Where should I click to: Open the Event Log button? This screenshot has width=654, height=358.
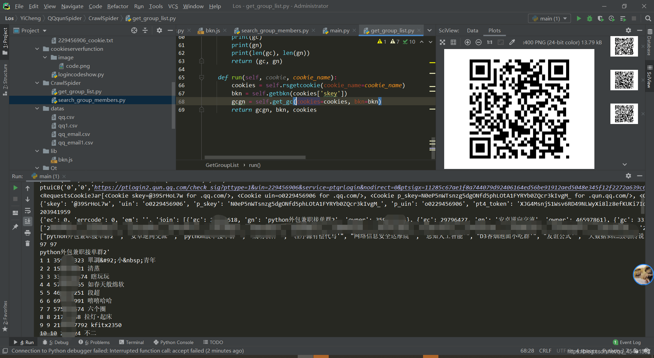click(x=627, y=342)
